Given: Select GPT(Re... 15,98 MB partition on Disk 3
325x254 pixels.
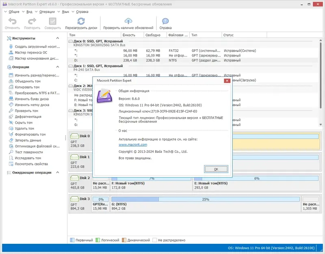Looking at the screenshot, I should [100, 204].
